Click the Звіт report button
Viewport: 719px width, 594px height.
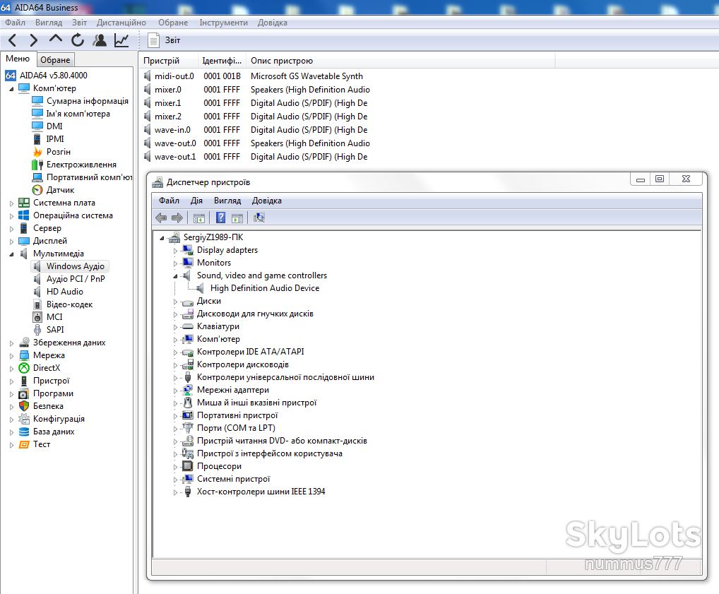tap(164, 40)
